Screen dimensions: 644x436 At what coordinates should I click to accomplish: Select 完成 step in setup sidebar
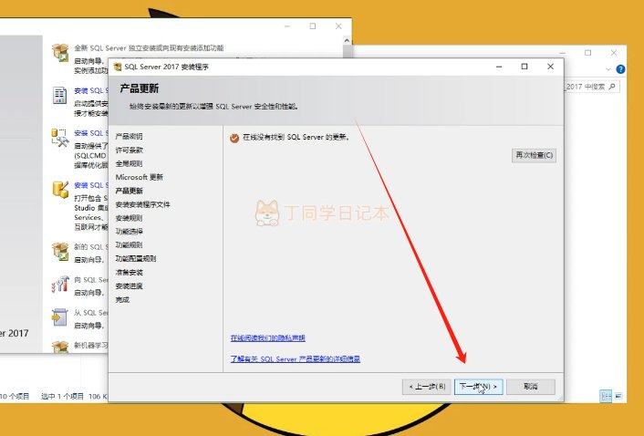click(x=122, y=300)
